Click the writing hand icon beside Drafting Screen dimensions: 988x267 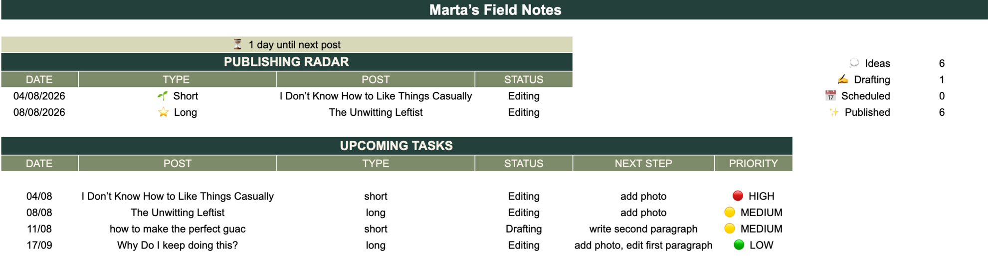point(843,79)
